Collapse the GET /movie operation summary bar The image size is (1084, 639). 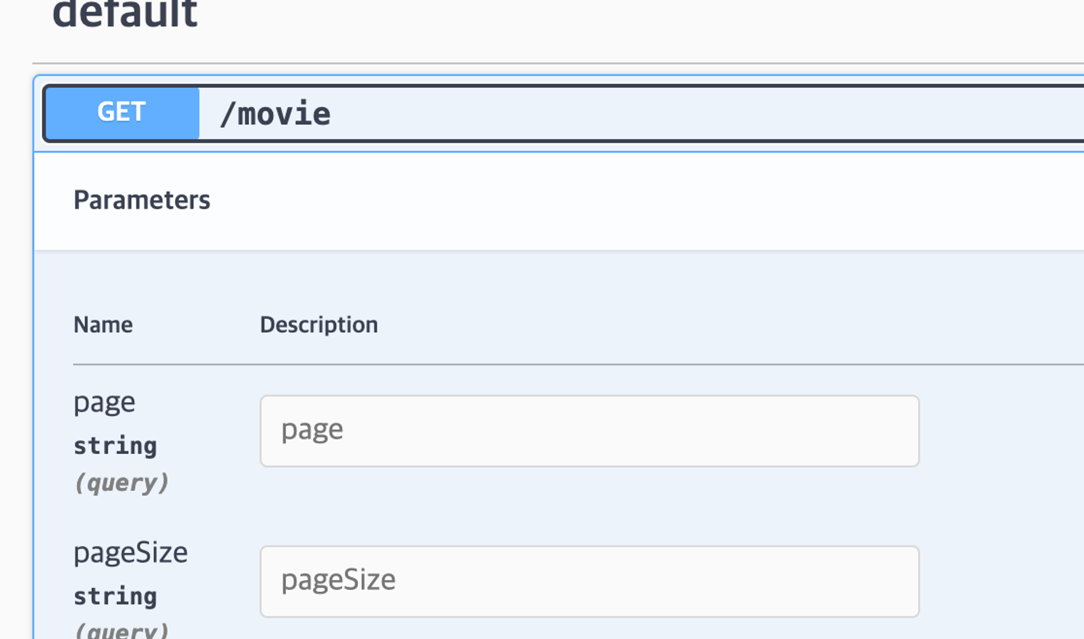650,114
